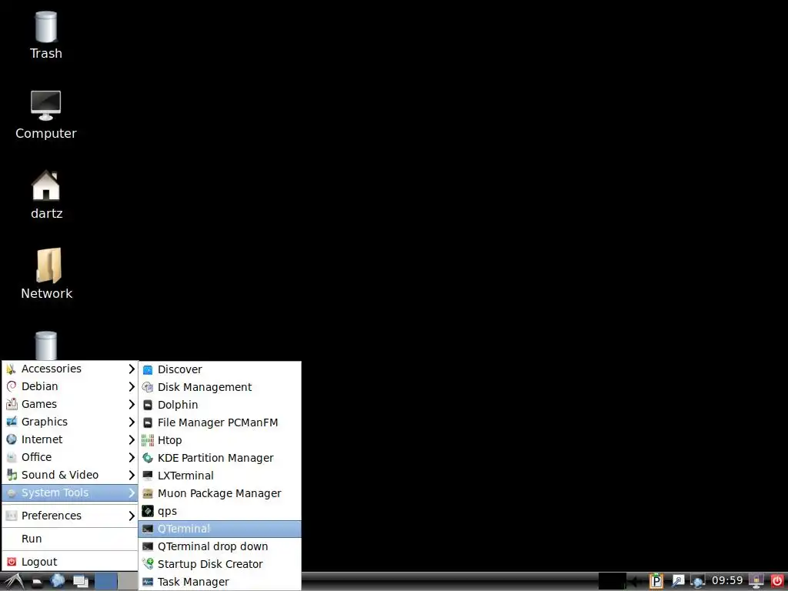Open Muon Package Manager entry
Image resolution: width=788 pixels, height=591 pixels.
[x=219, y=493]
